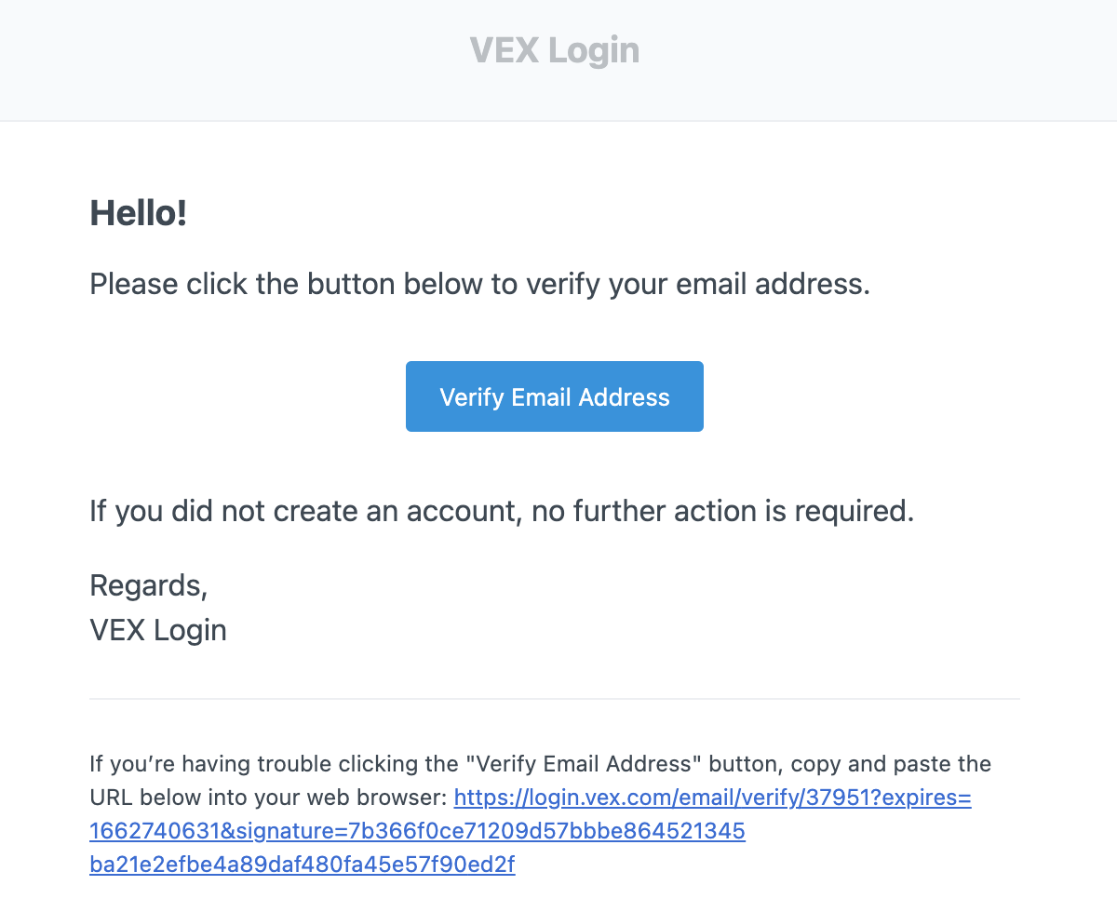The image size is (1117, 912).
Task: Click the no further action required sentence
Action: [x=501, y=510]
